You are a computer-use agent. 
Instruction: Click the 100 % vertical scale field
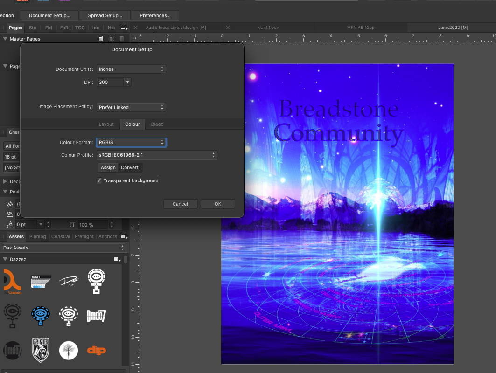(x=93, y=225)
